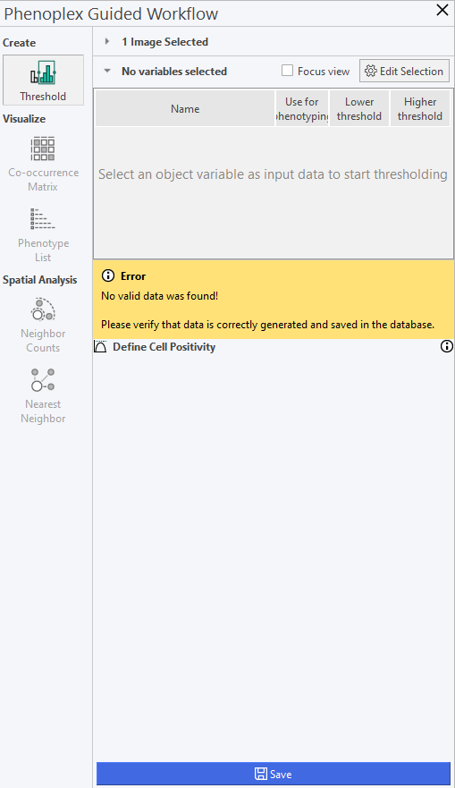455x788 pixels.
Task: Click the Define Cell Positivity label
Action: pyautogui.click(x=164, y=347)
